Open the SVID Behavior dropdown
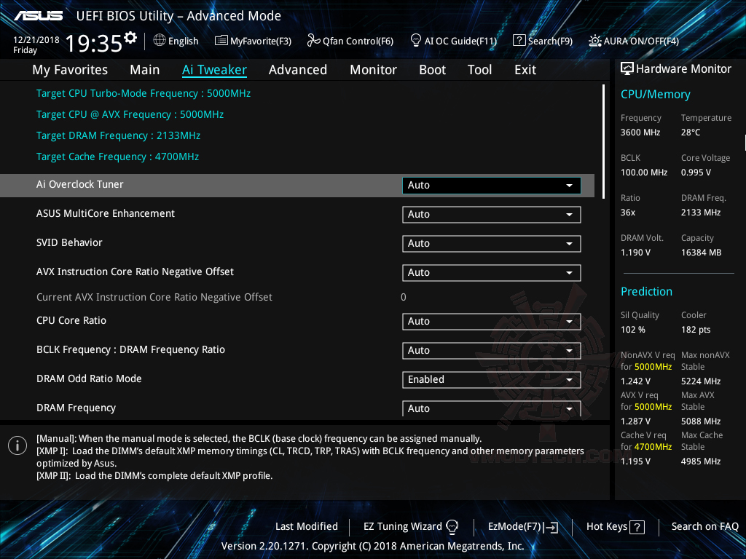 [490, 244]
